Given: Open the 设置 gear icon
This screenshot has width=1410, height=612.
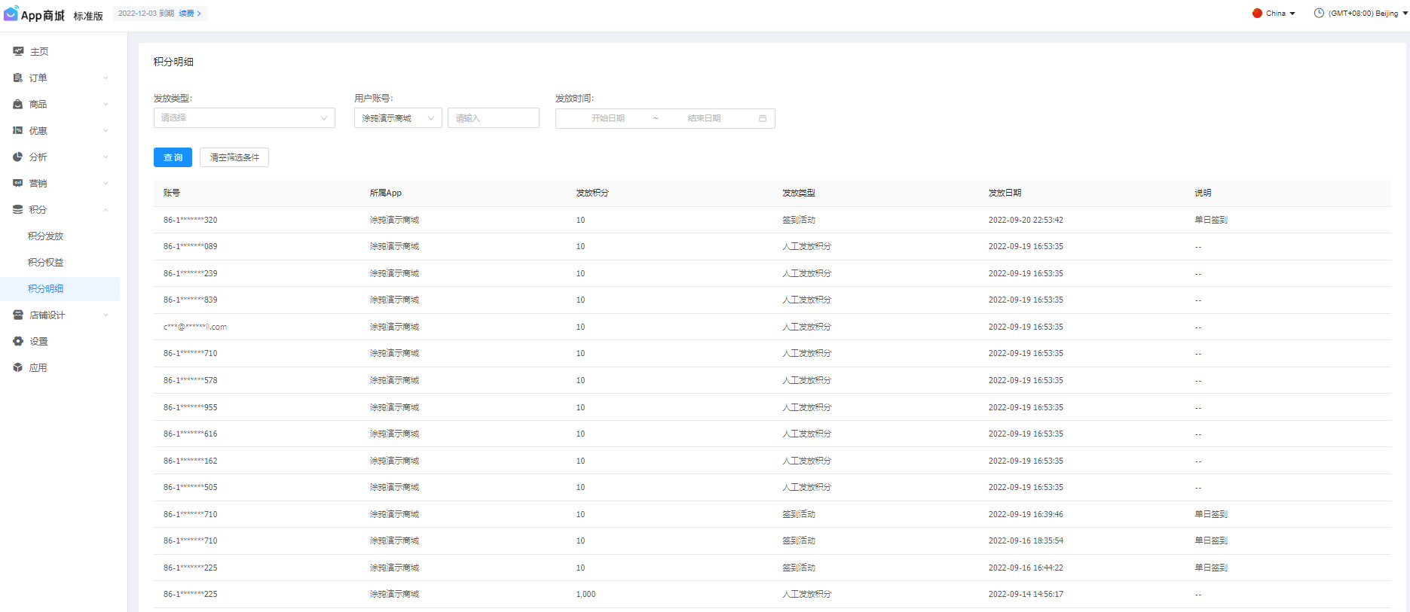Looking at the screenshot, I should (x=18, y=341).
